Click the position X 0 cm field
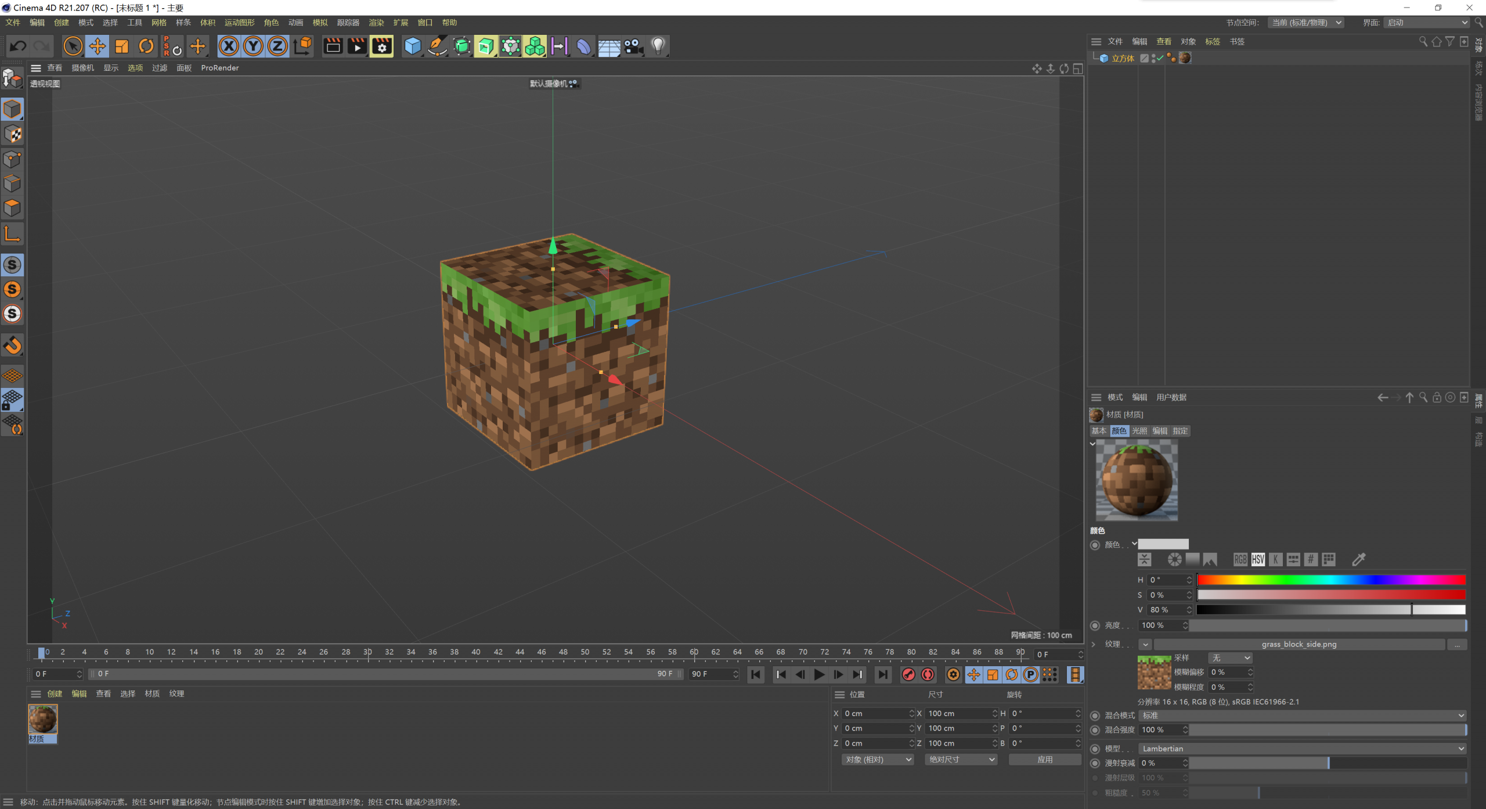The image size is (1486, 809). (x=878, y=714)
